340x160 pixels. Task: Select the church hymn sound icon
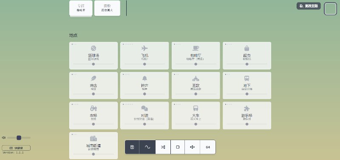[196, 78]
